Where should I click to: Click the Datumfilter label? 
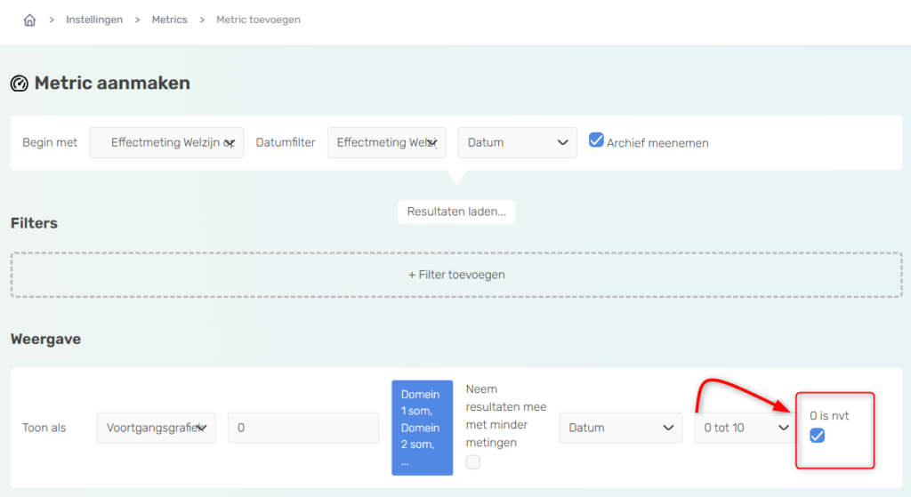(286, 143)
